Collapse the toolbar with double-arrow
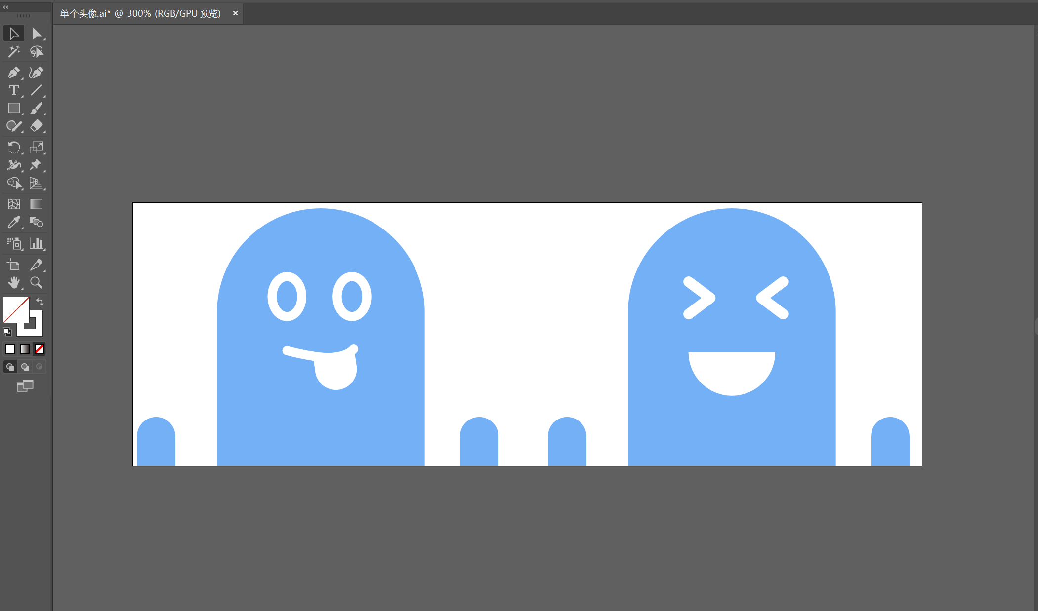The image size is (1038, 611). [x=6, y=7]
